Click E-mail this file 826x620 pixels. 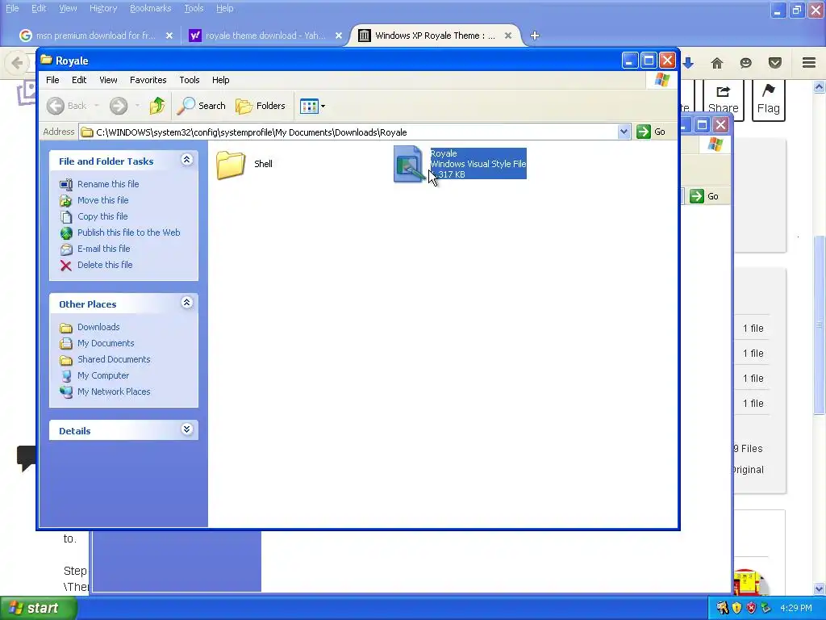pyautogui.click(x=104, y=249)
